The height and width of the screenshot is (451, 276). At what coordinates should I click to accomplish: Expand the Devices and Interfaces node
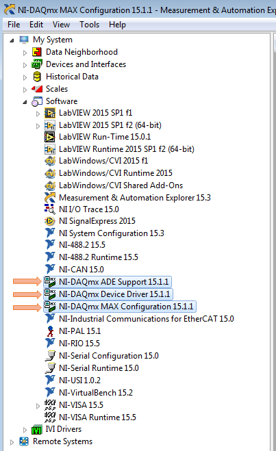tap(25, 65)
